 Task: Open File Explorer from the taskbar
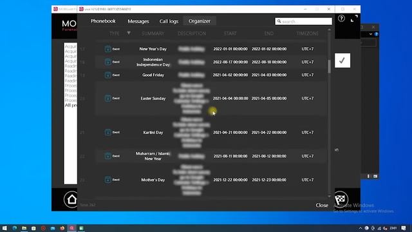click(x=24, y=228)
